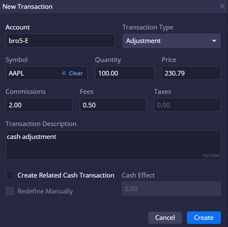Clear the symbol using the Clear link
228x227 pixels.
coord(76,73)
